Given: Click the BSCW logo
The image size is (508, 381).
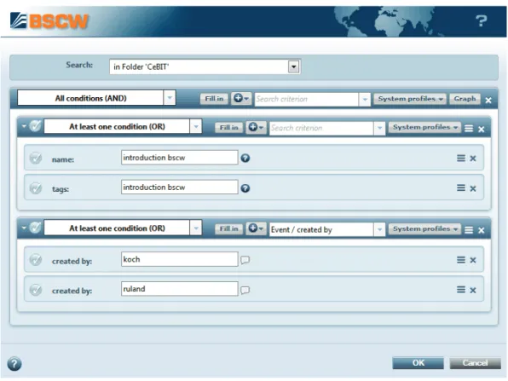Looking at the screenshot, I should click(x=49, y=21).
